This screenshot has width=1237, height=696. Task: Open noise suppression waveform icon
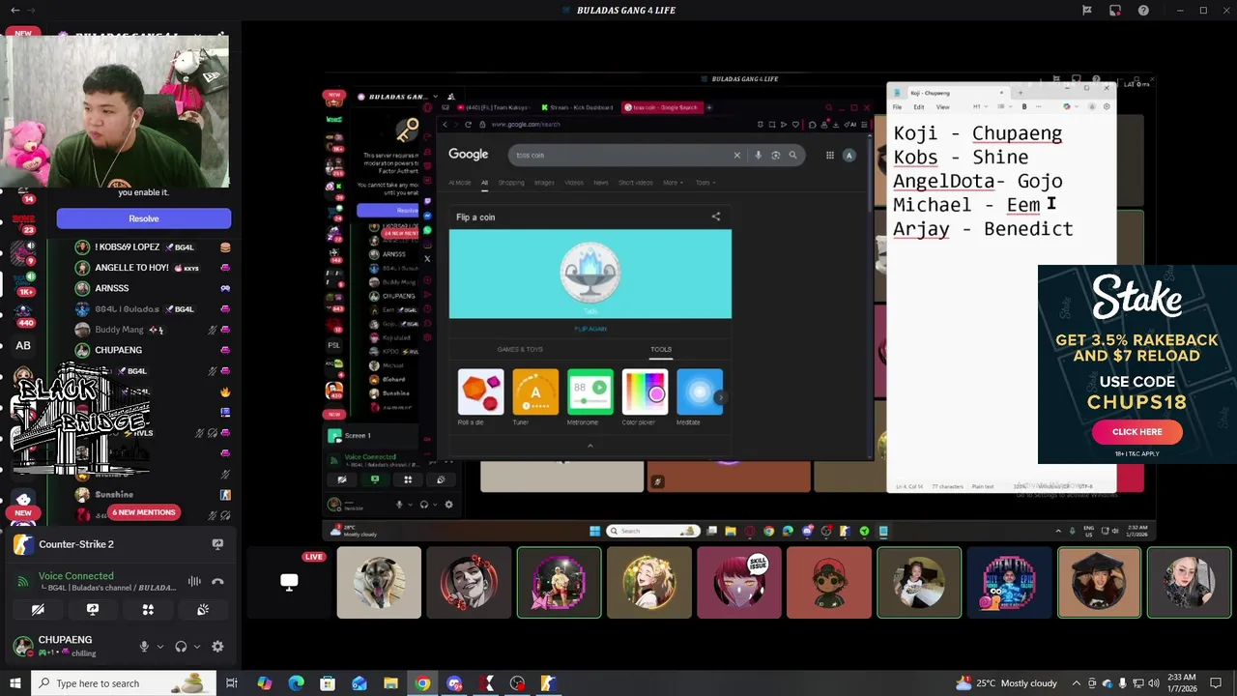click(x=194, y=581)
